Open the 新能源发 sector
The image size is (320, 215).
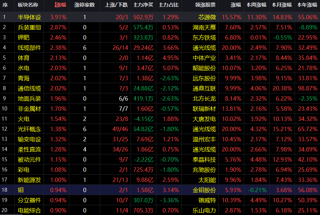point(29,180)
